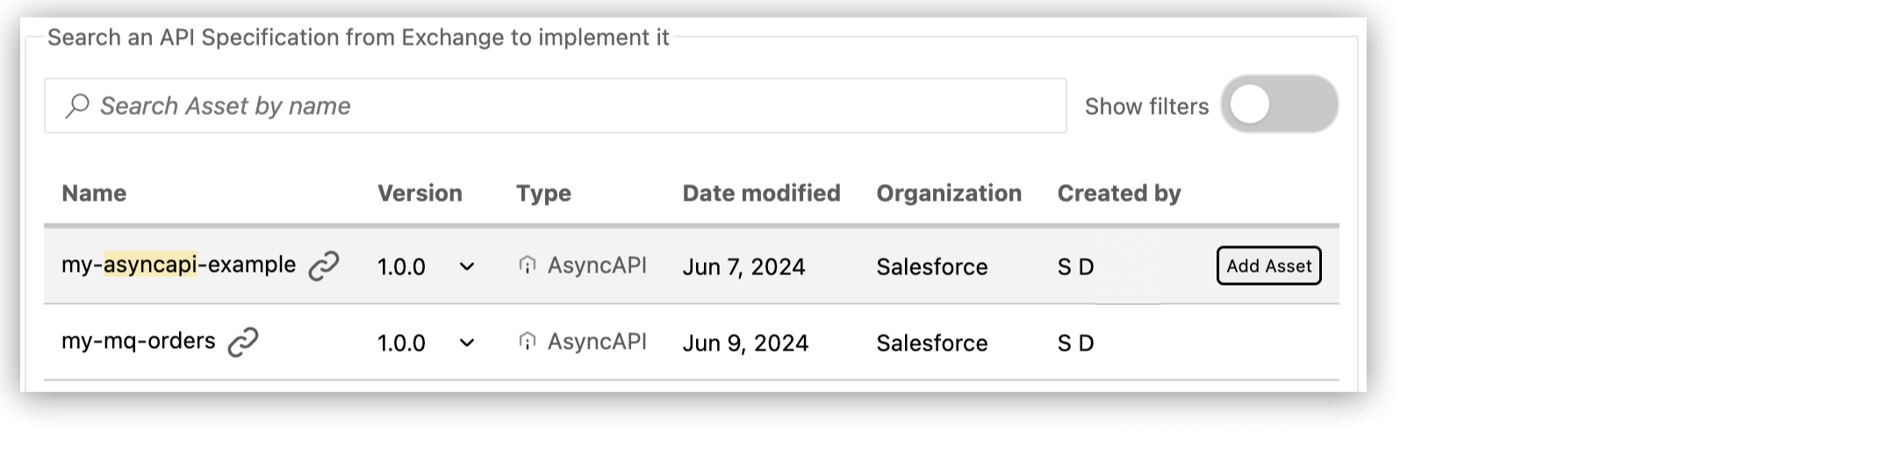Open version 1.0.0 dropdown for my-mq-orders
Image resolution: width=1903 pixels, height=468 pixels.
467,343
